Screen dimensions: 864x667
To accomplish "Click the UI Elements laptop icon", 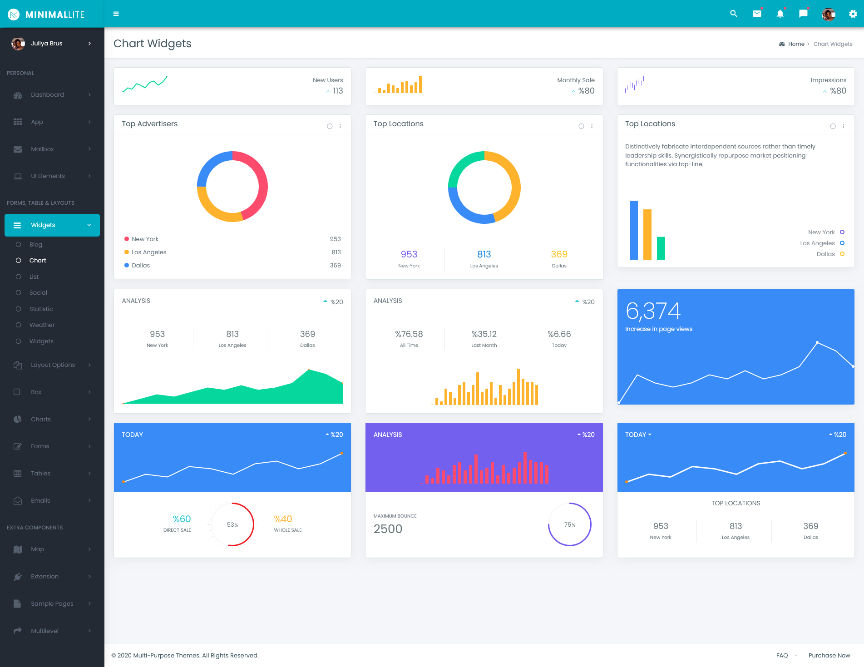I will coord(18,176).
